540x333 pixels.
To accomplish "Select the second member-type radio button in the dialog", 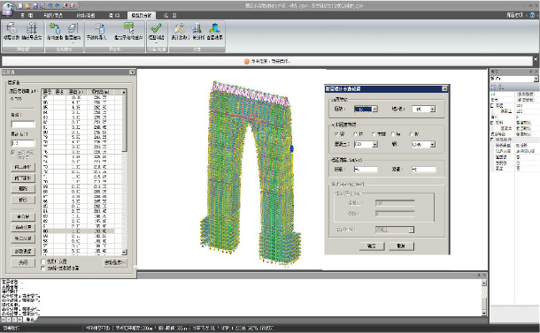I will (355, 134).
